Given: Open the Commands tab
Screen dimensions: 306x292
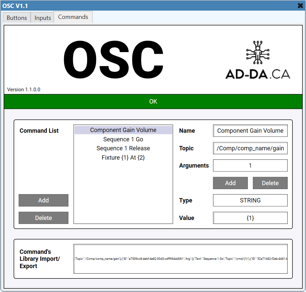Looking at the screenshot, I should pyautogui.click(x=73, y=17).
